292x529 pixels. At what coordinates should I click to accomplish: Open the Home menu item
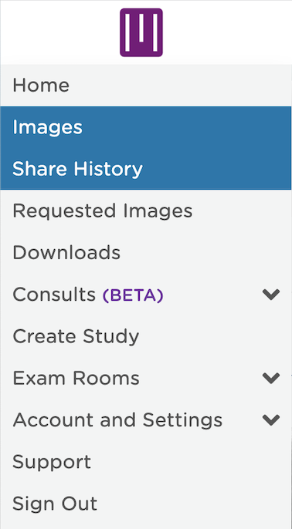click(41, 85)
